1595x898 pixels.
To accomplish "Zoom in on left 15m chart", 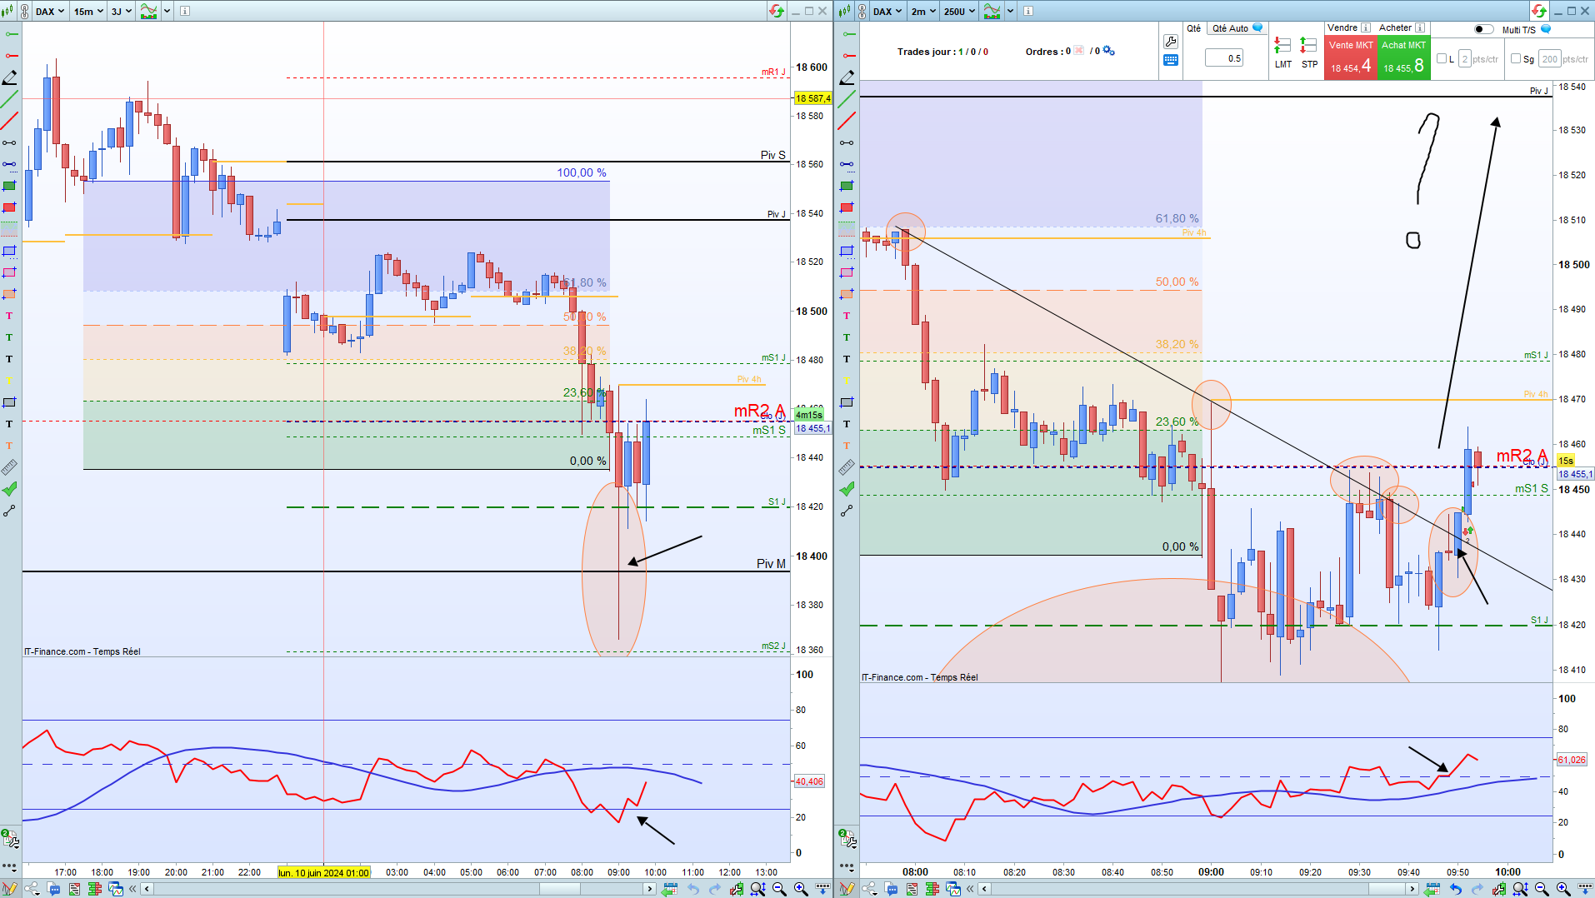I will (801, 889).
